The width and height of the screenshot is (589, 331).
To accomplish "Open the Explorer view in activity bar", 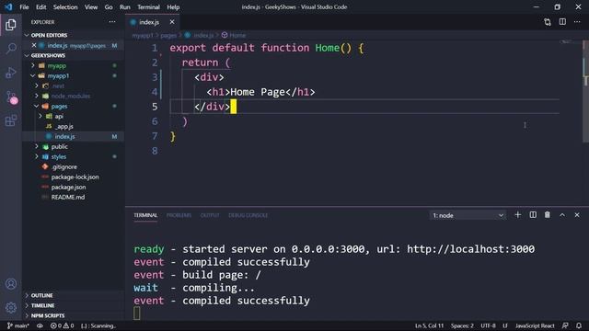I will pos(10,25).
